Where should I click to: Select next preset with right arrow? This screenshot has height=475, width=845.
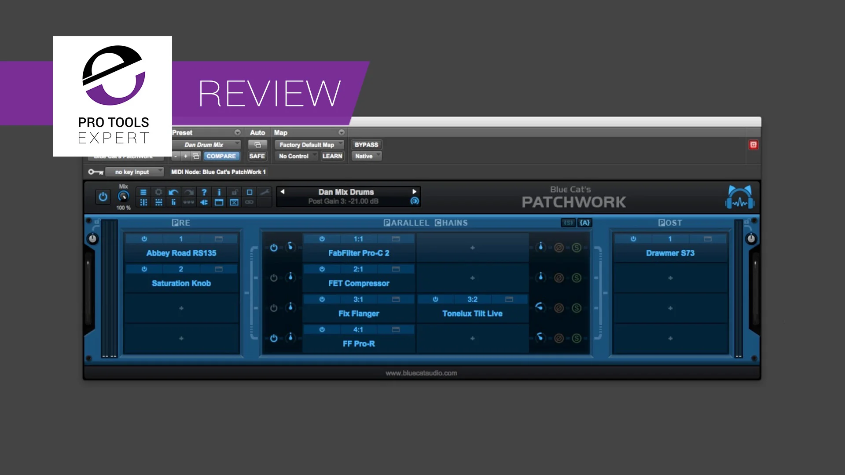click(x=414, y=192)
